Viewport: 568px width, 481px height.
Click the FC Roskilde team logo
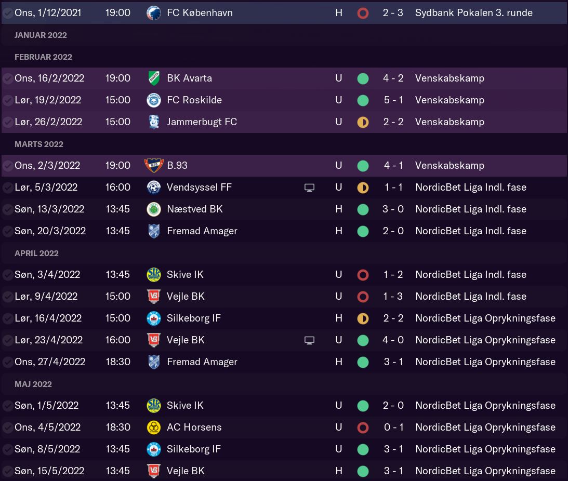(154, 100)
